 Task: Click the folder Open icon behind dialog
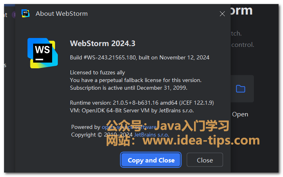tap(241, 88)
